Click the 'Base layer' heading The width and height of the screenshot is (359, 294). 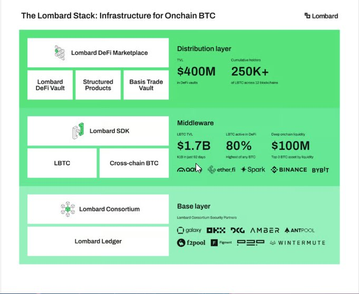[193, 206]
